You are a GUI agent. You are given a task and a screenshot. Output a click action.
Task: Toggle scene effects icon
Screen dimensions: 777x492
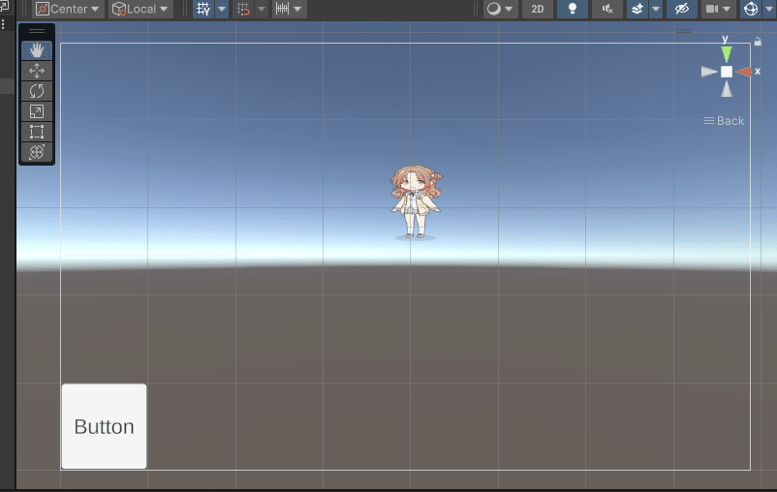point(637,9)
